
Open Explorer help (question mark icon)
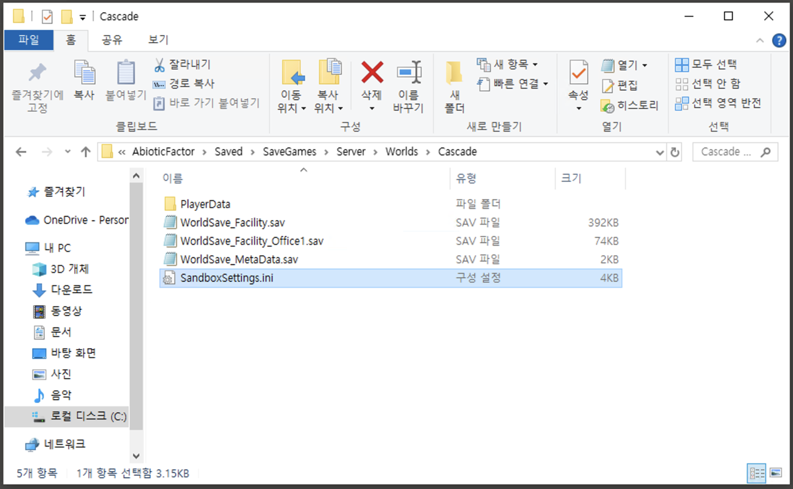pos(779,40)
